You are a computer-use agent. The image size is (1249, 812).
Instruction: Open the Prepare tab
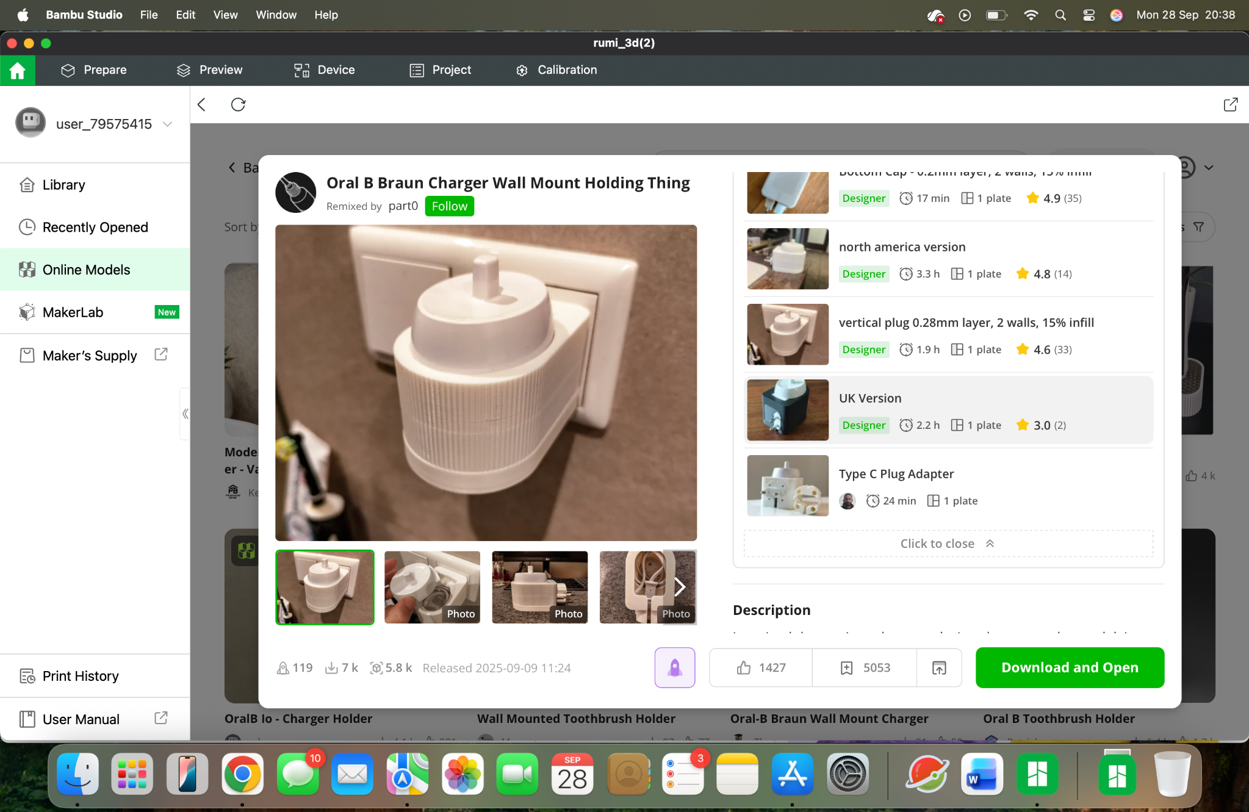(x=94, y=70)
